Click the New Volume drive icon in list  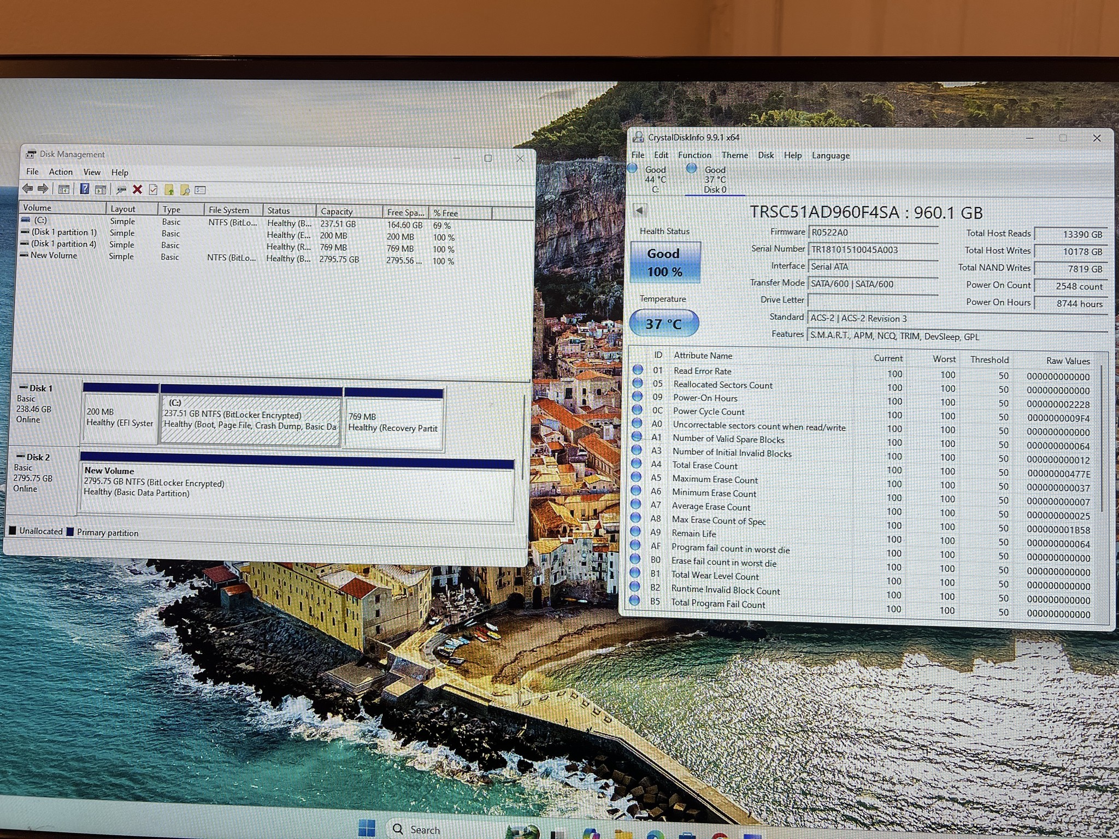pyautogui.click(x=24, y=255)
